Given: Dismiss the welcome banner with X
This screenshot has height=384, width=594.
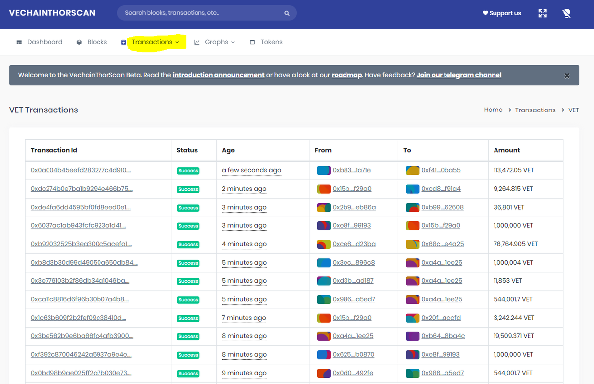Looking at the screenshot, I should [567, 76].
